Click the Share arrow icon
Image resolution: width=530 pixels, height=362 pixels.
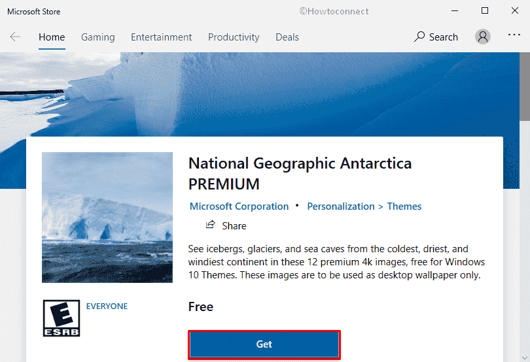point(211,225)
